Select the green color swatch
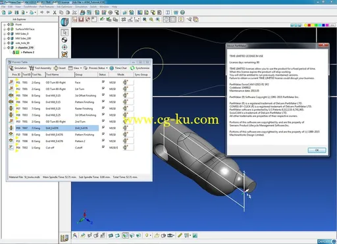The width and height of the screenshot is (337, 244). 317,26
